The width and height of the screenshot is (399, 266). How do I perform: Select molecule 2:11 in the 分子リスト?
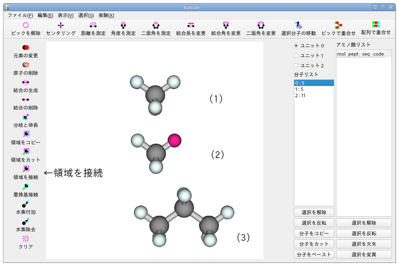(301, 95)
